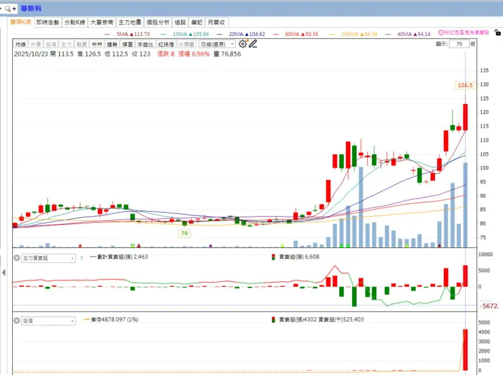Screen dimensions: 503x375
Task: Click the pink 粉紅色區塊 note text
Action: click(467, 33)
